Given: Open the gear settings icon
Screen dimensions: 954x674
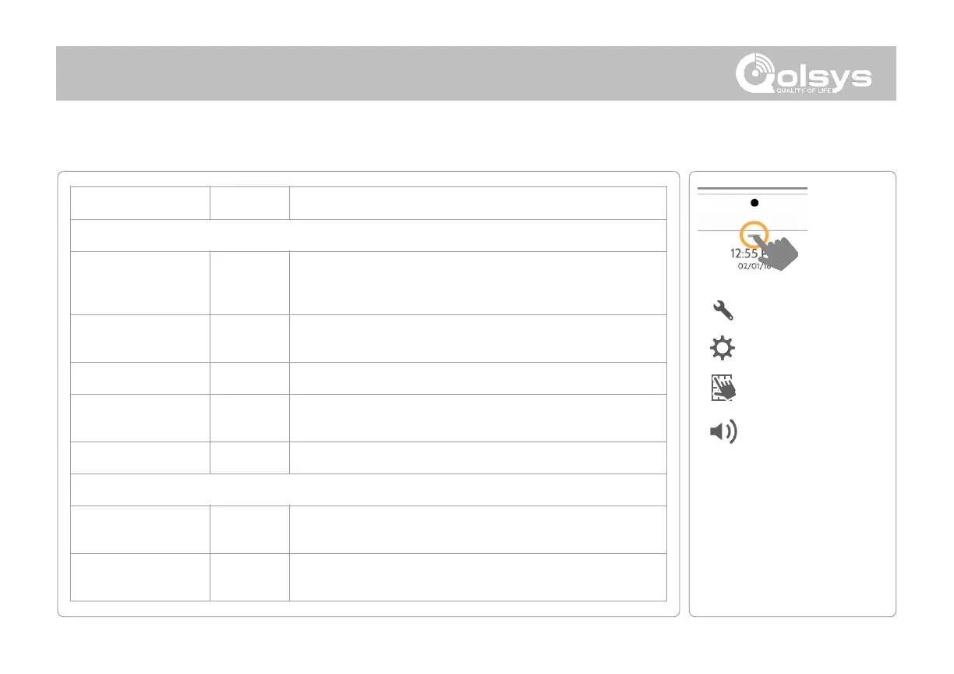Looking at the screenshot, I should click(x=723, y=349).
